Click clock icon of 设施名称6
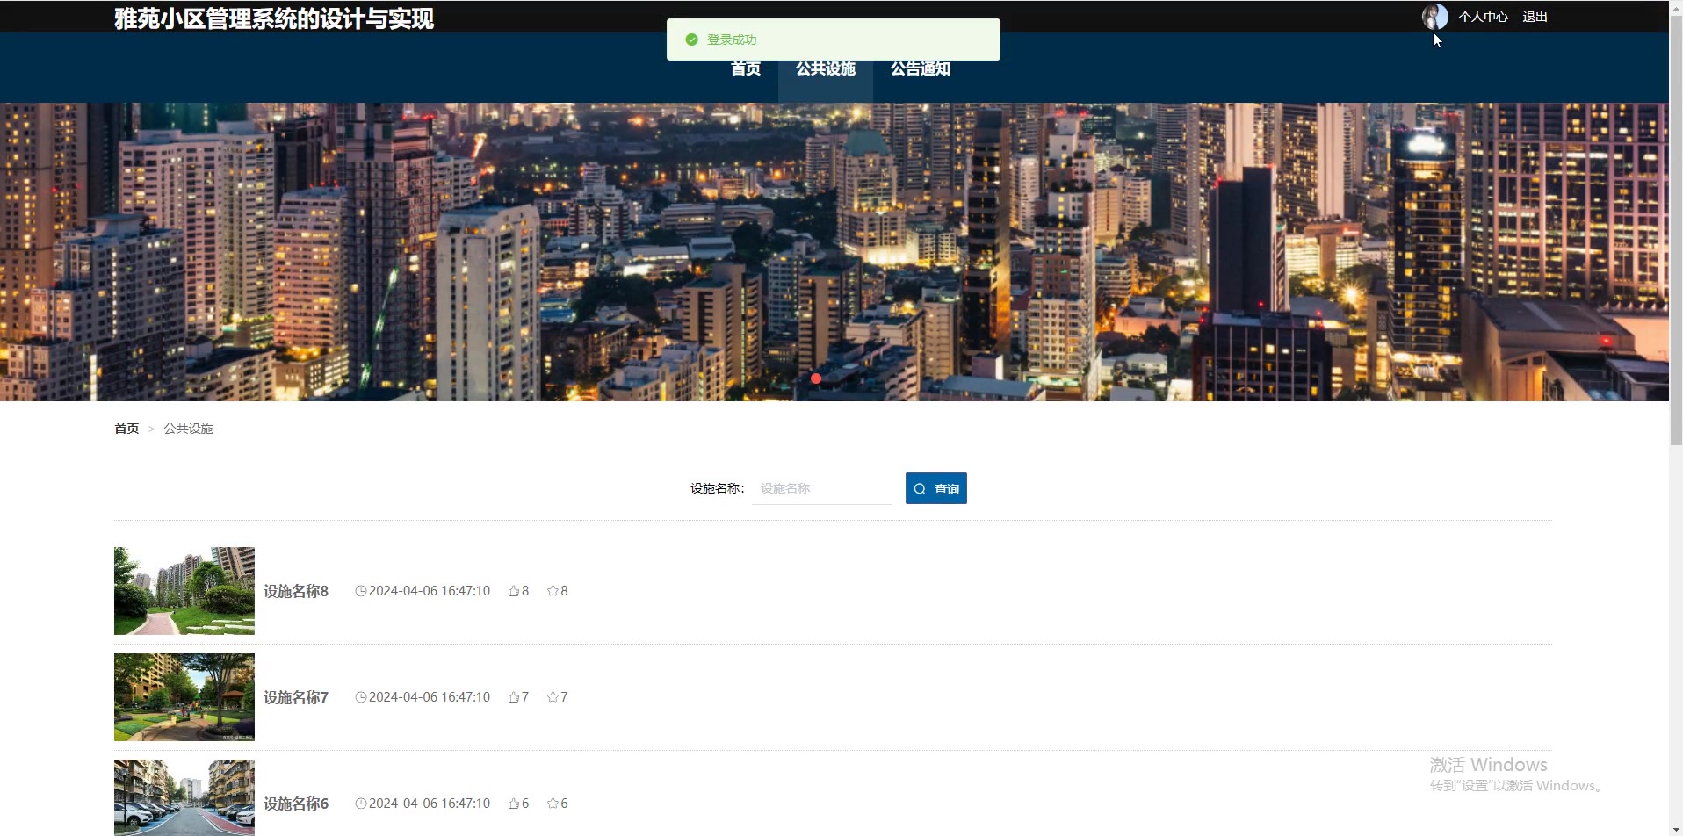 360,804
